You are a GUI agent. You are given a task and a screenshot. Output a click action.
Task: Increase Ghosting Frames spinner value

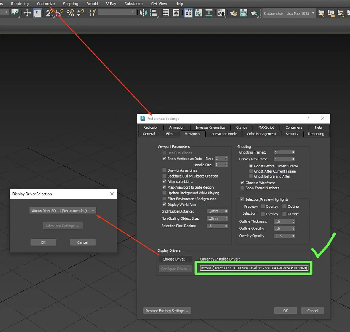[293, 151]
